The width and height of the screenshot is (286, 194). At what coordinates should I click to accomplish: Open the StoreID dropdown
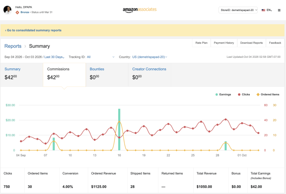click(x=238, y=10)
